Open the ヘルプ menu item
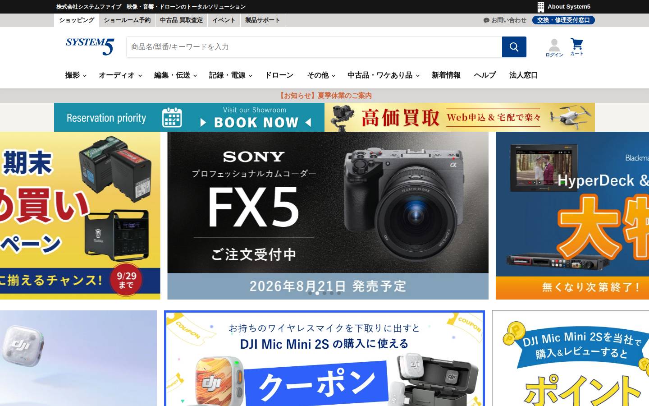Image resolution: width=649 pixels, height=406 pixels. [x=485, y=75]
